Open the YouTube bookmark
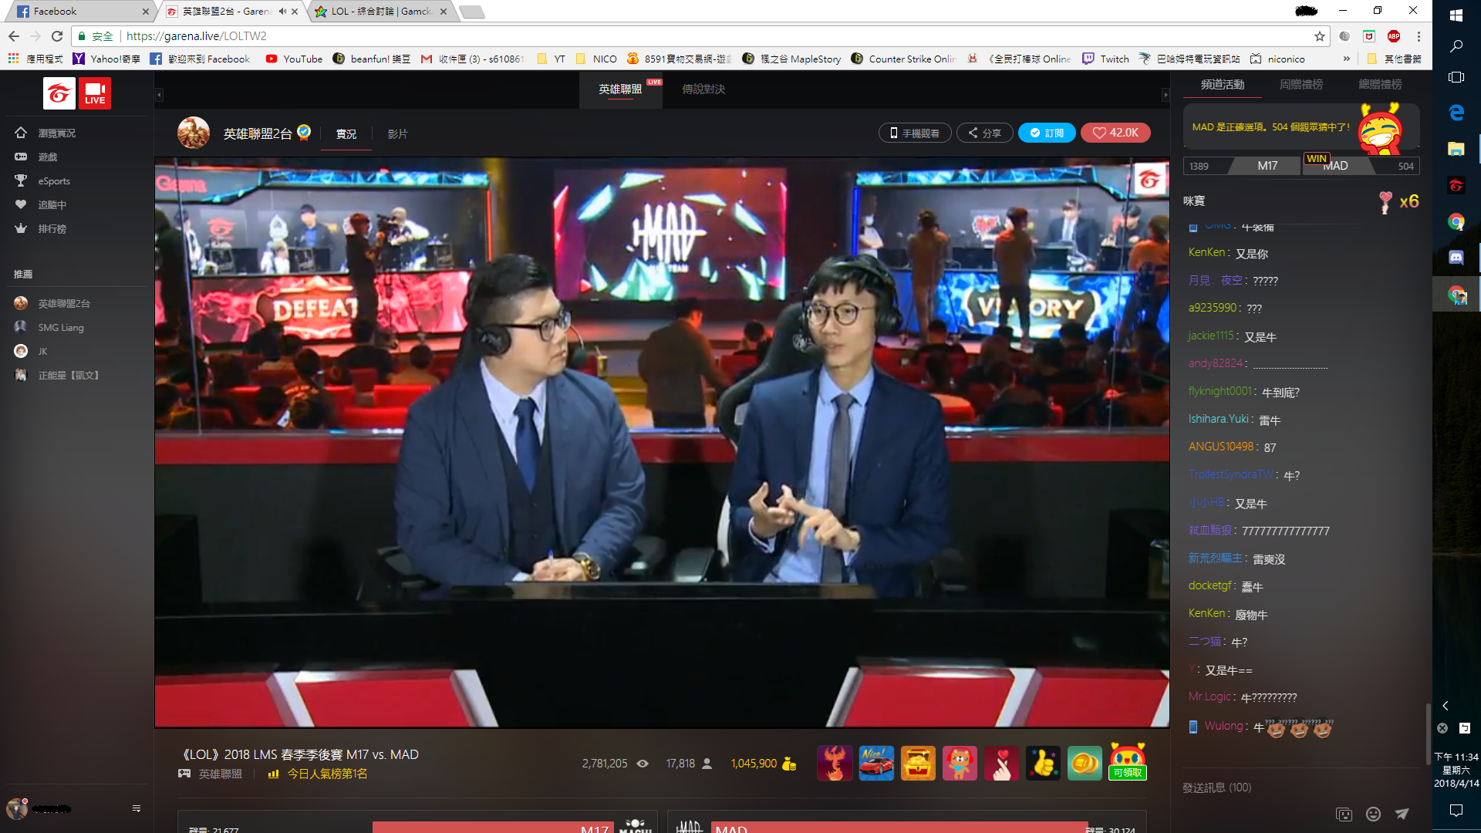 (x=294, y=59)
